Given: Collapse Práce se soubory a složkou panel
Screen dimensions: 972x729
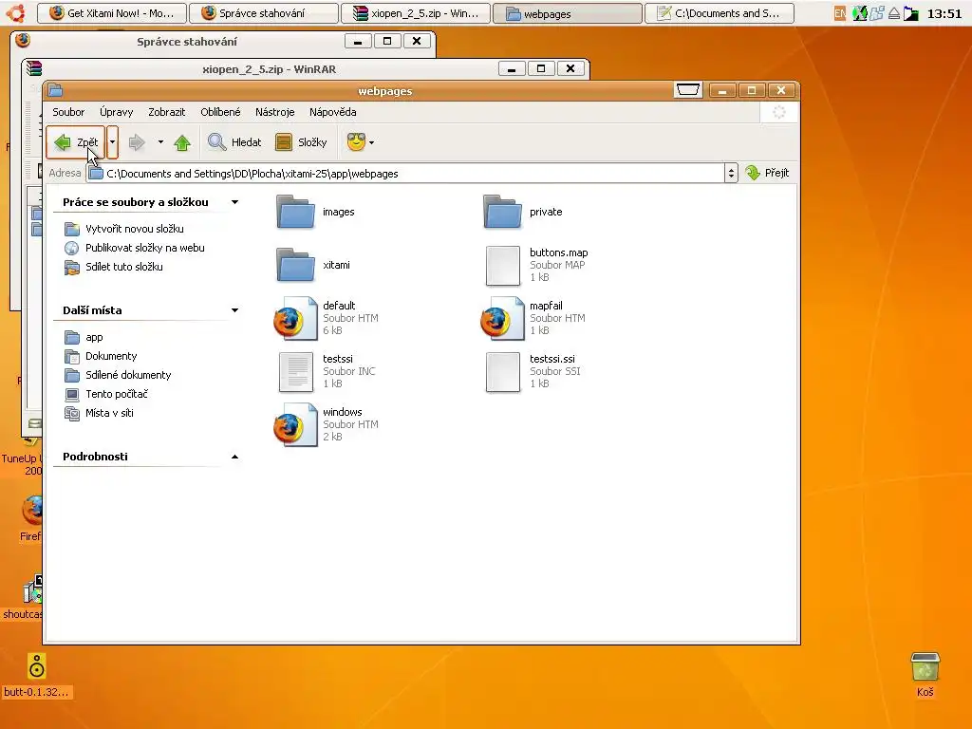Looking at the screenshot, I should click(x=235, y=202).
